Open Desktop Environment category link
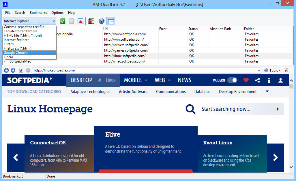The width and height of the screenshot is (296, 181). tap(238, 92)
